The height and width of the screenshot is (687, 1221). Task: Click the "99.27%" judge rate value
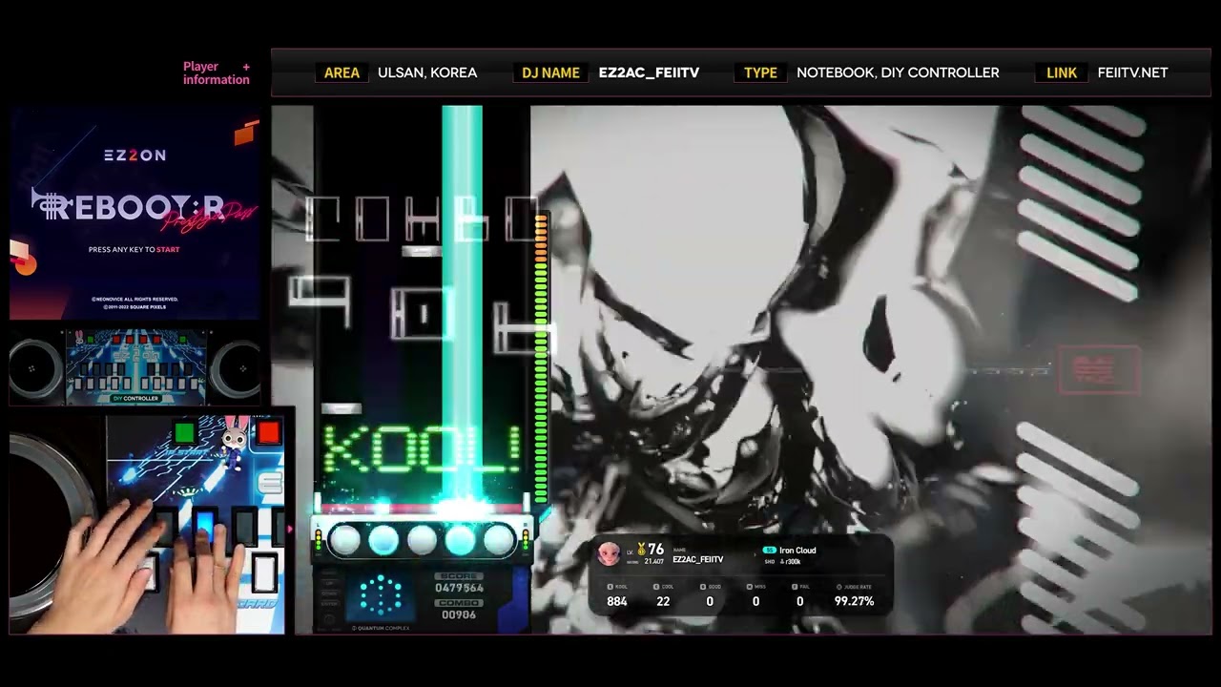tap(854, 601)
